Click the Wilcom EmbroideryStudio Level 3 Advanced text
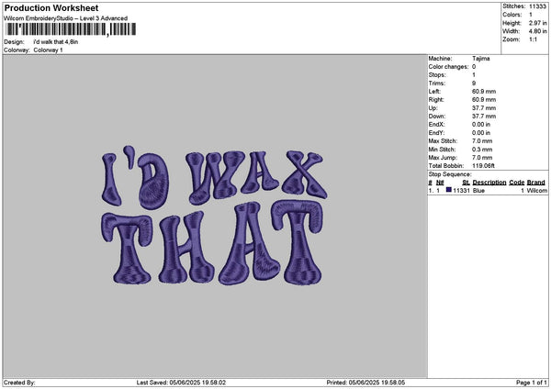The width and height of the screenshot is (551, 389). click(66, 18)
